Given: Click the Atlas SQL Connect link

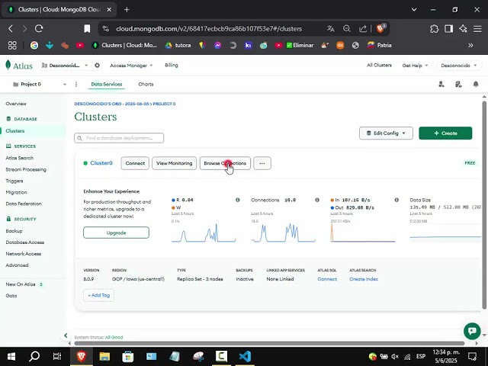Looking at the screenshot, I should click(327, 279).
